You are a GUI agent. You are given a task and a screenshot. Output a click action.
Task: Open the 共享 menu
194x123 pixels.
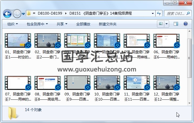(x=62, y=24)
